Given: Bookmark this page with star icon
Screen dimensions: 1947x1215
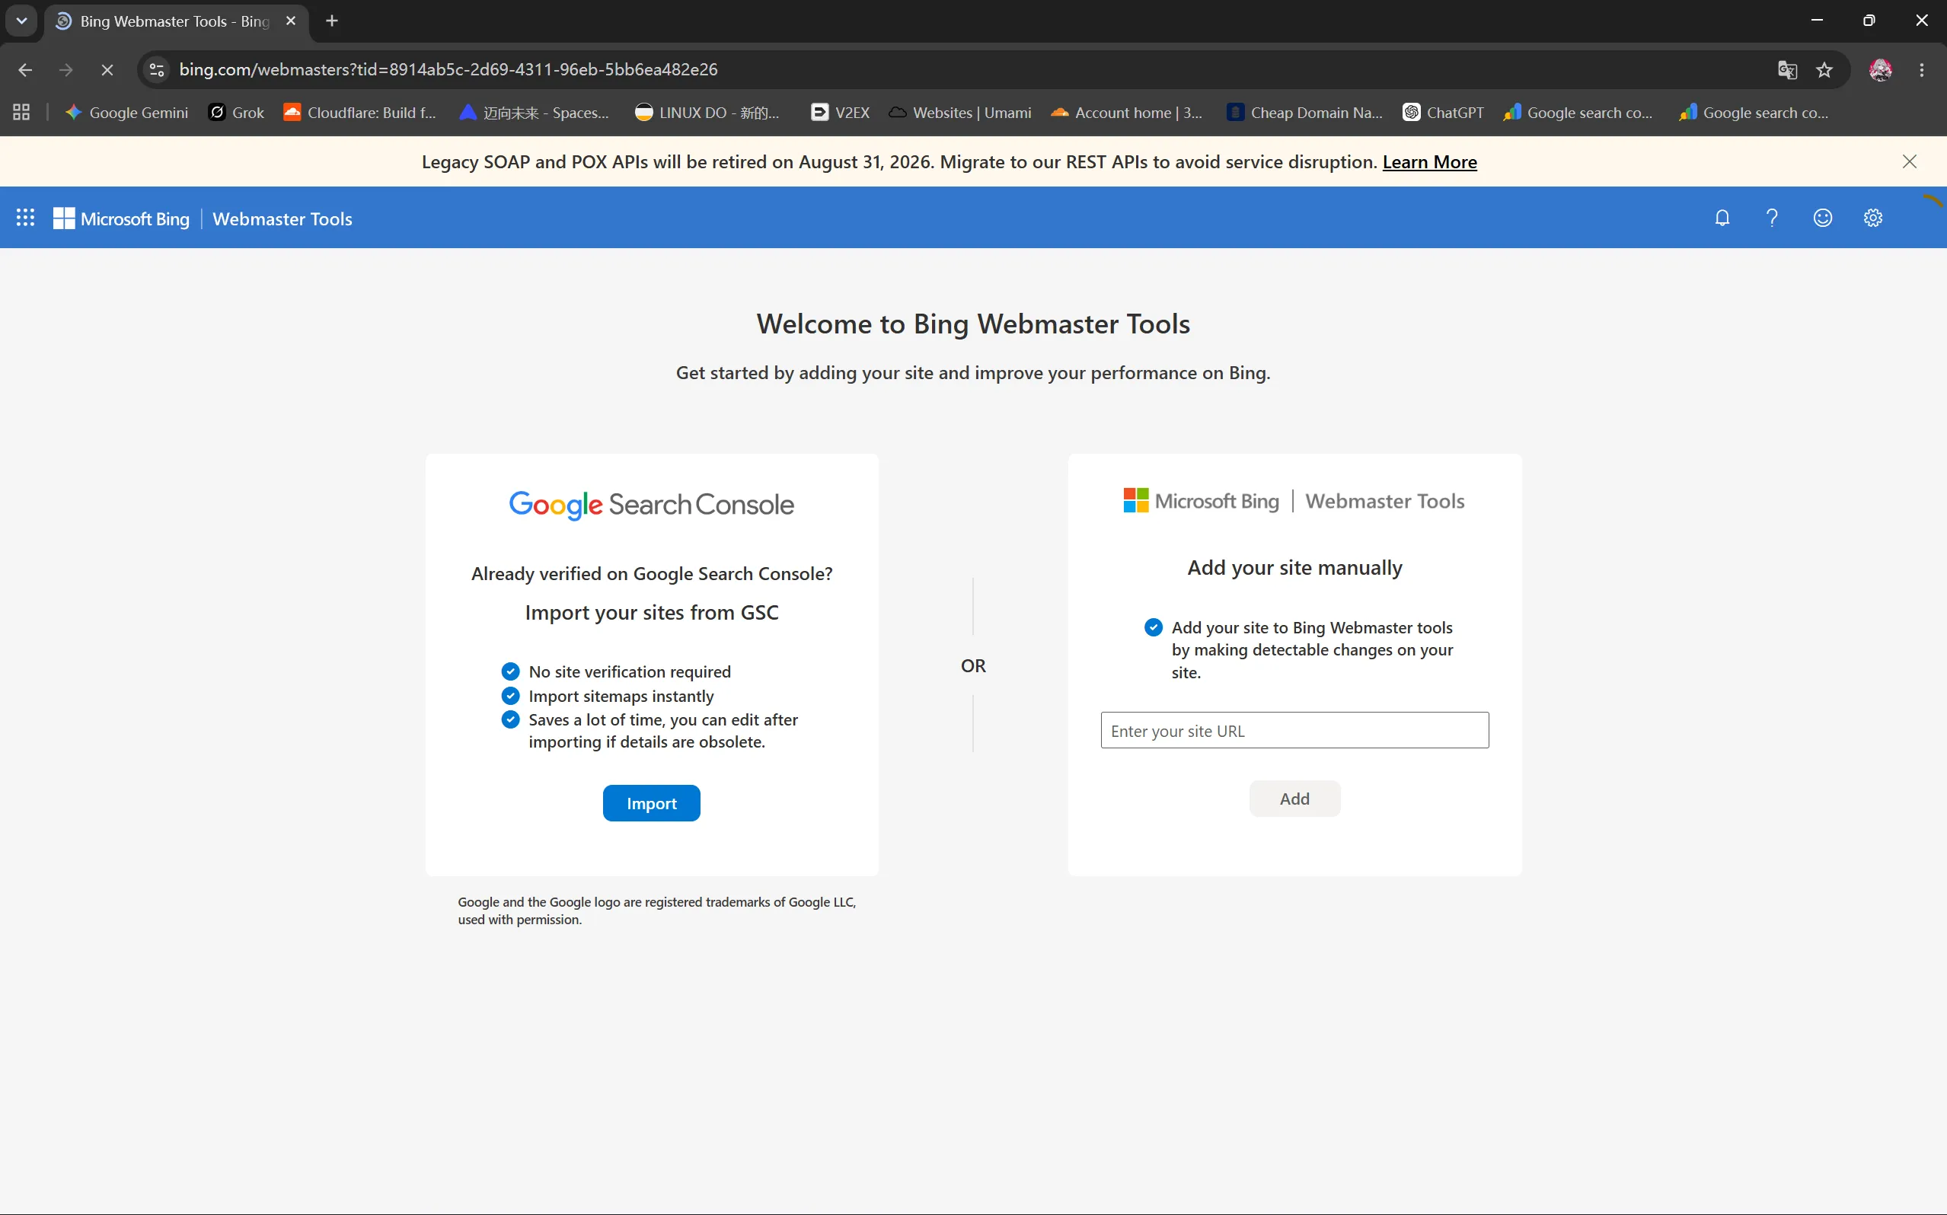Looking at the screenshot, I should point(1824,70).
